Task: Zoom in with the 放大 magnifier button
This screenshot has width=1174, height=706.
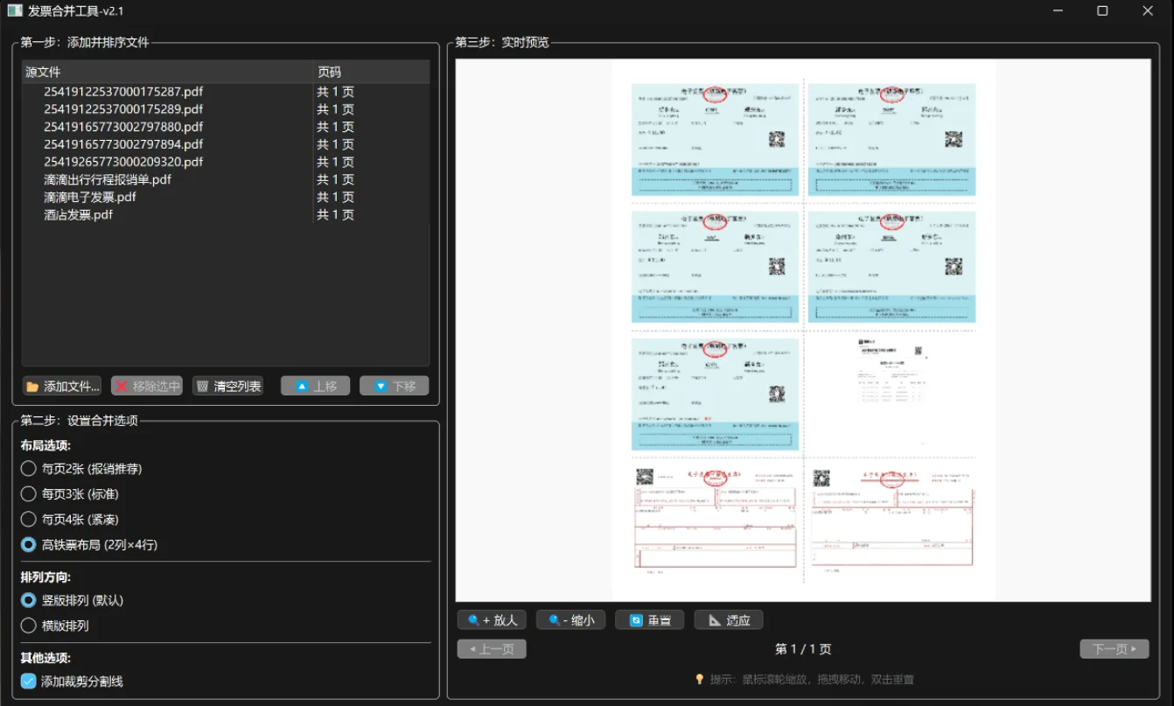Action: [492, 620]
